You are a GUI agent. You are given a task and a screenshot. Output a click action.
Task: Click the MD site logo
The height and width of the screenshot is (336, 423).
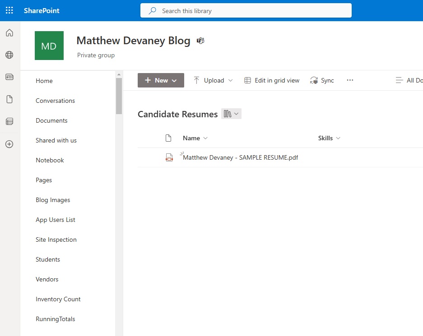pos(49,46)
